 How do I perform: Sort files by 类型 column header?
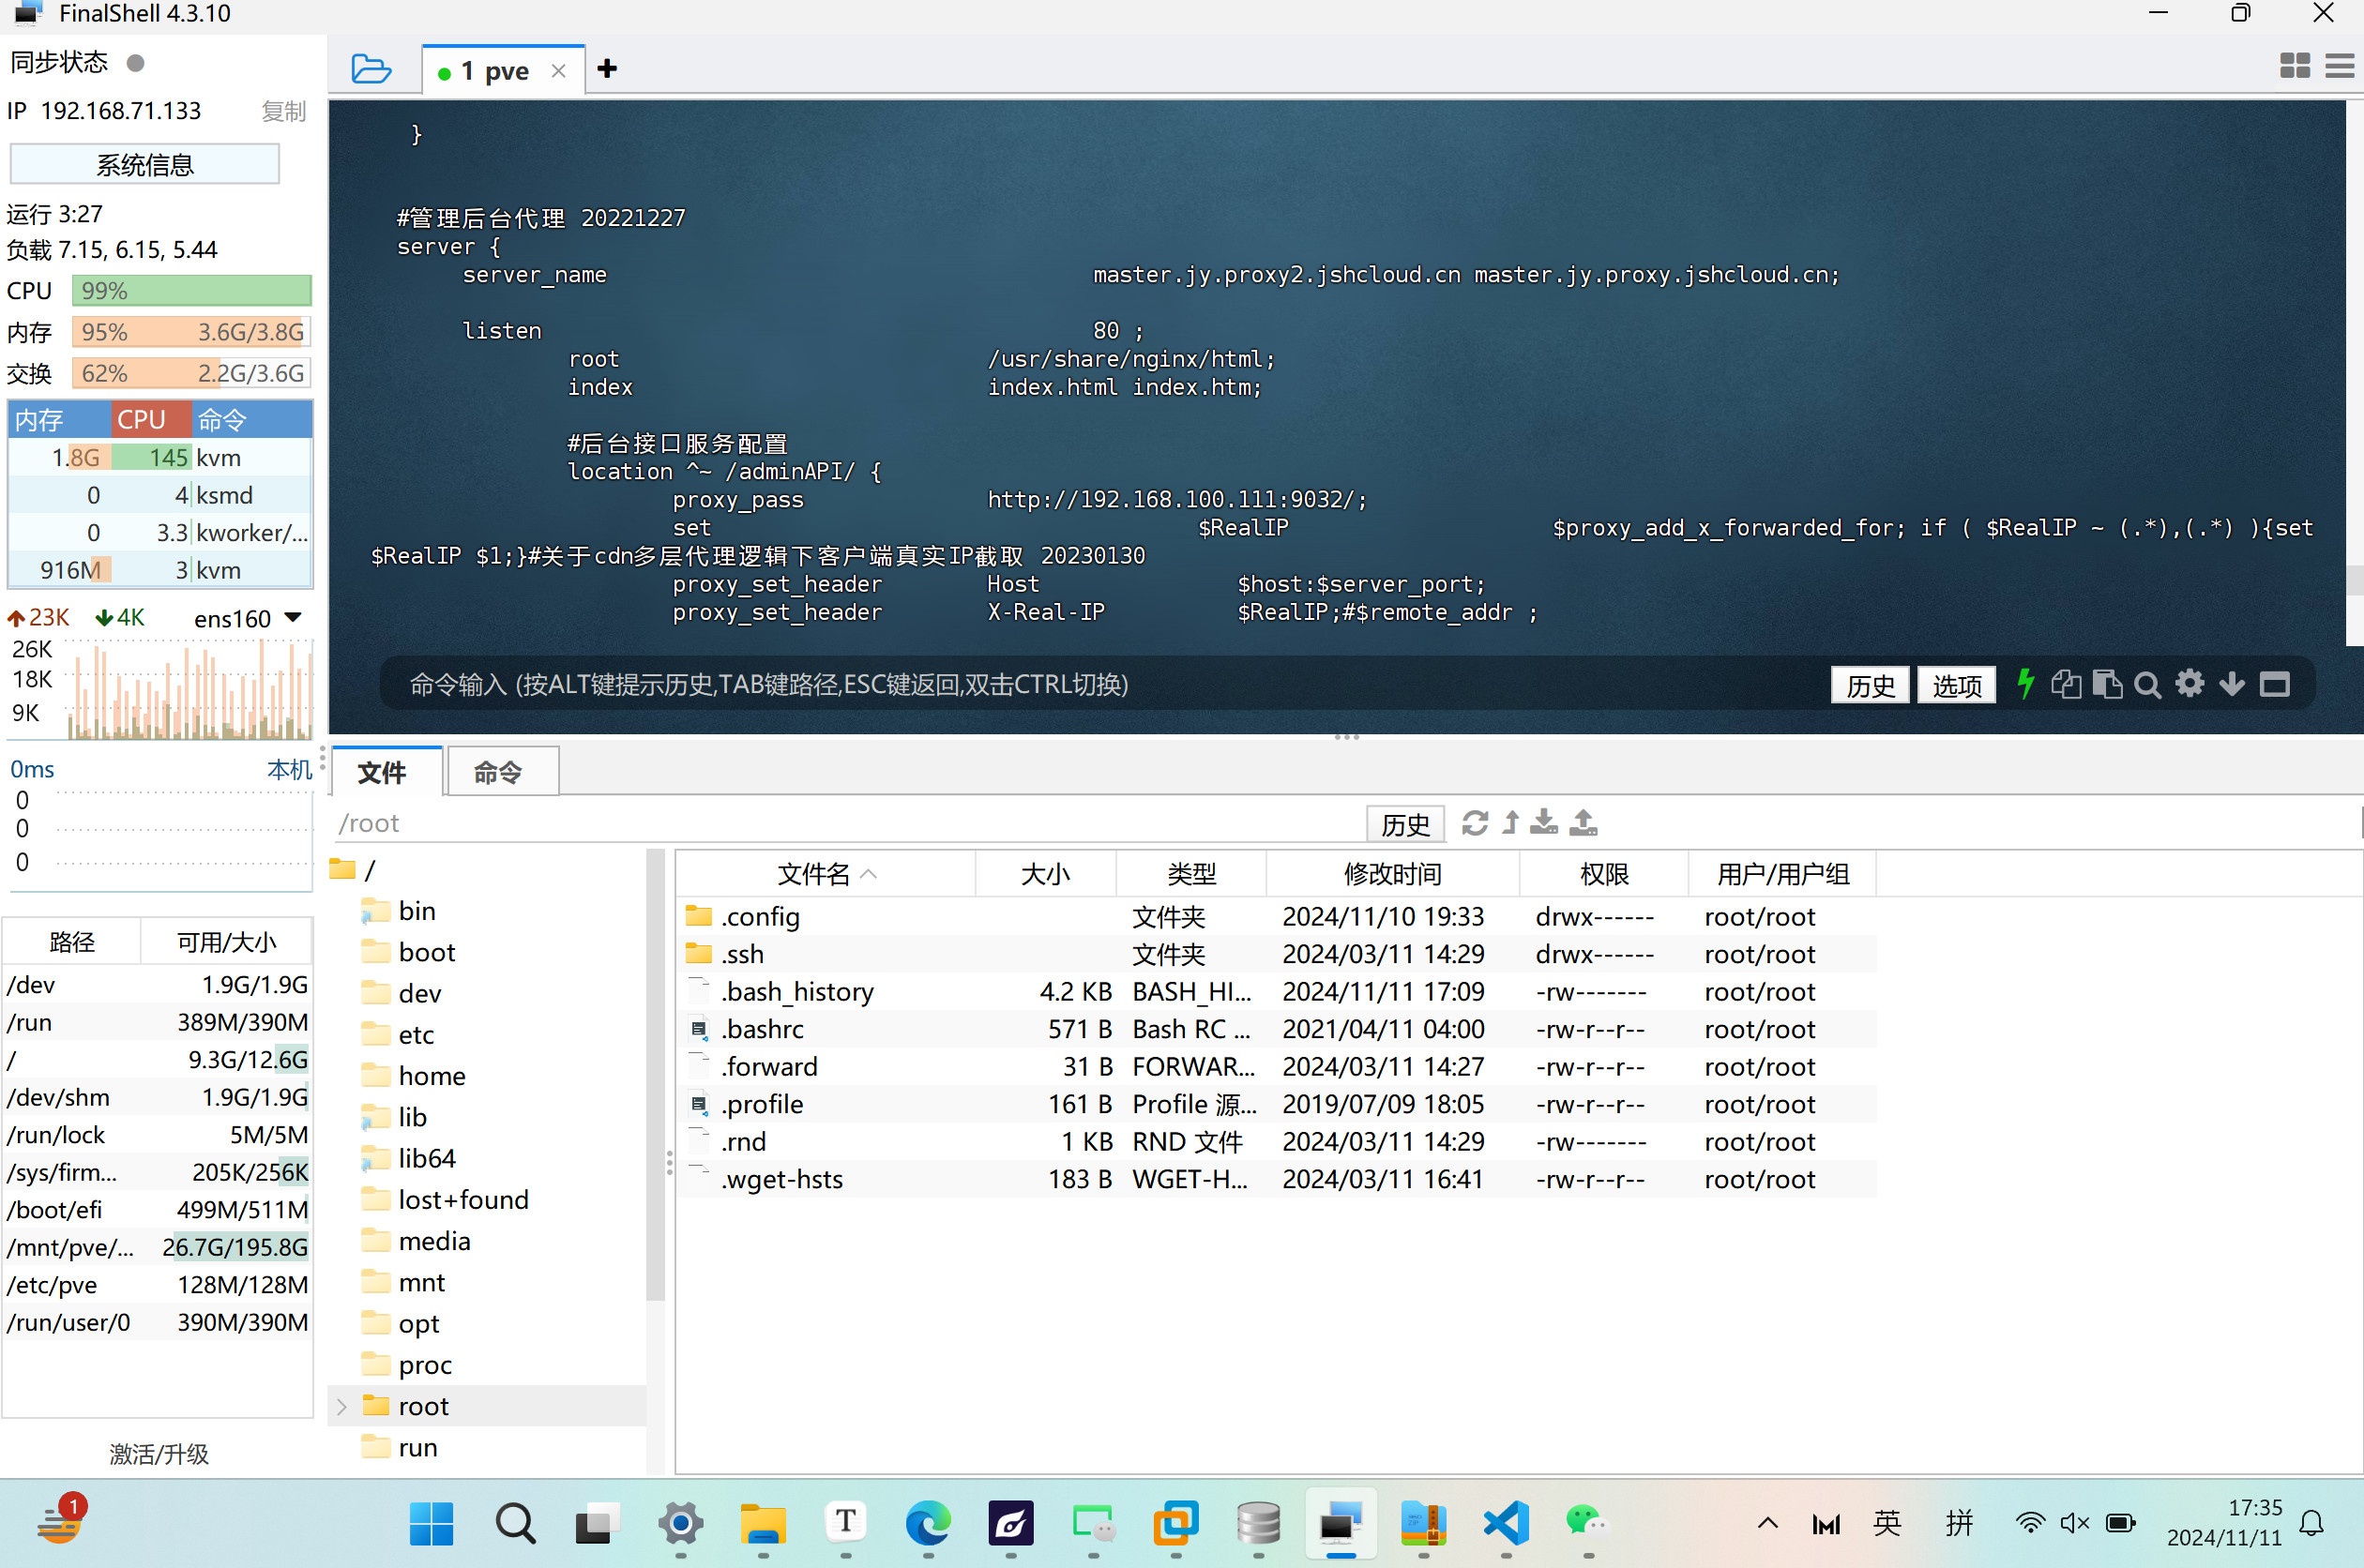(x=1191, y=874)
